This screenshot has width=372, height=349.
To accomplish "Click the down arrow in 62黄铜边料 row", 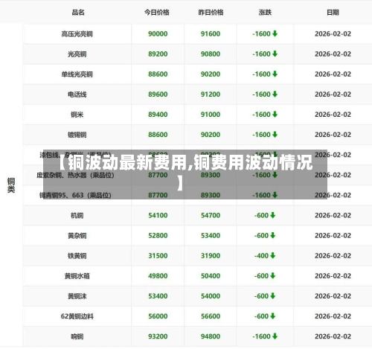I will coord(273,316).
